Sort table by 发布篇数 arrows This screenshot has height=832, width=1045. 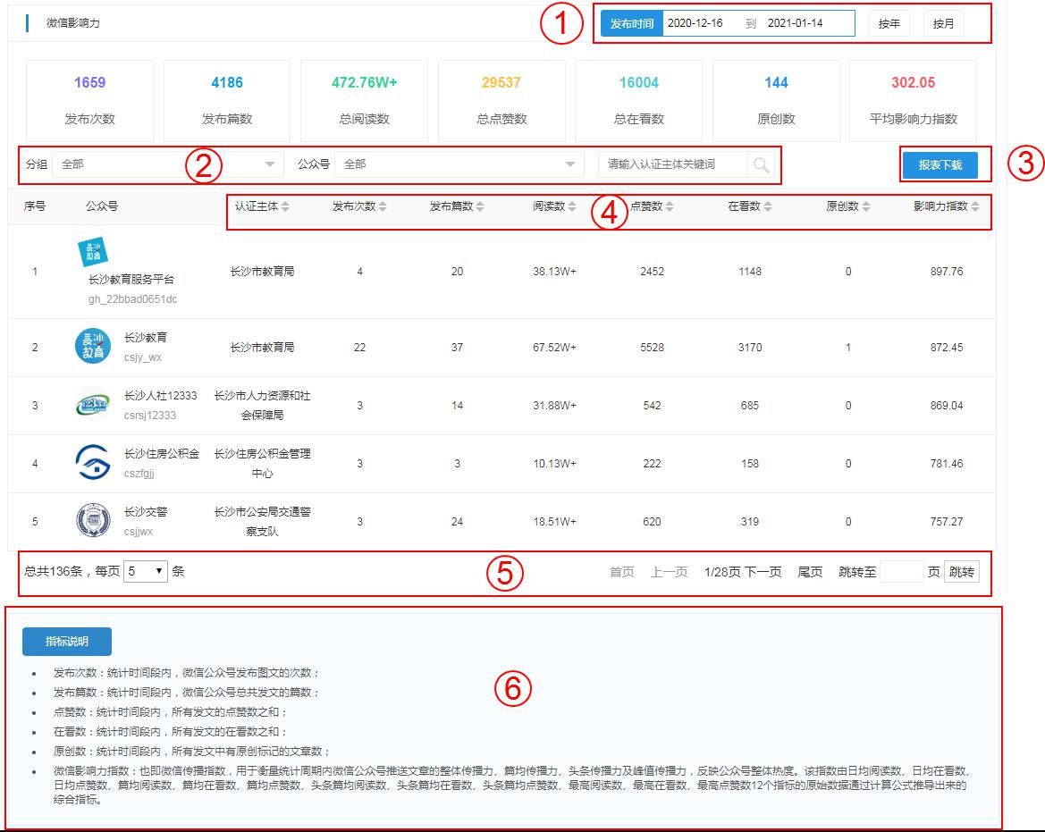coord(480,206)
